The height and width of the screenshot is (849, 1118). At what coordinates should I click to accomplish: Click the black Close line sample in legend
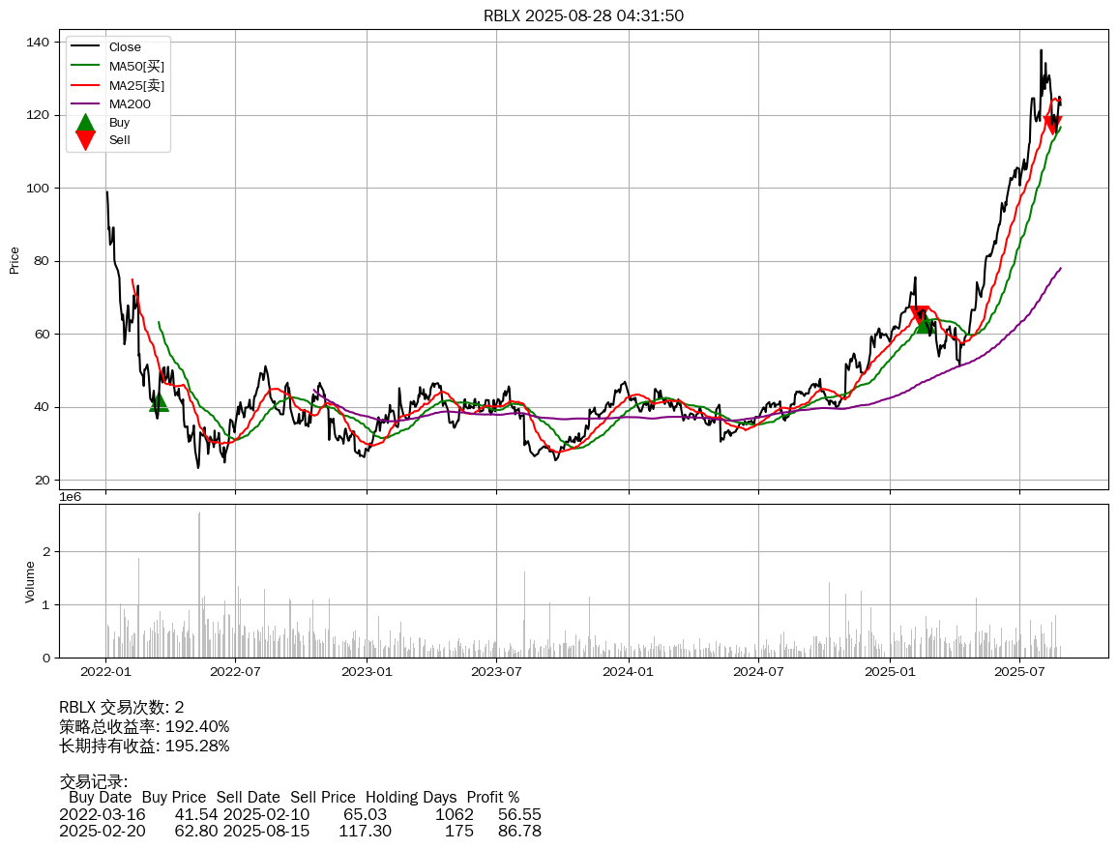85,47
